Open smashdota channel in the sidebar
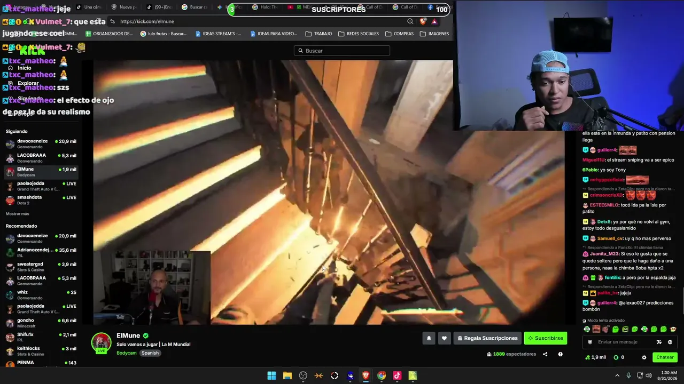Image resolution: width=684 pixels, height=384 pixels. pyautogui.click(x=41, y=200)
